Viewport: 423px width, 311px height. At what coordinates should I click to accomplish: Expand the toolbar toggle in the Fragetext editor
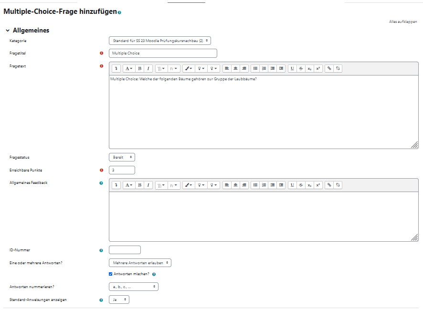coord(116,68)
